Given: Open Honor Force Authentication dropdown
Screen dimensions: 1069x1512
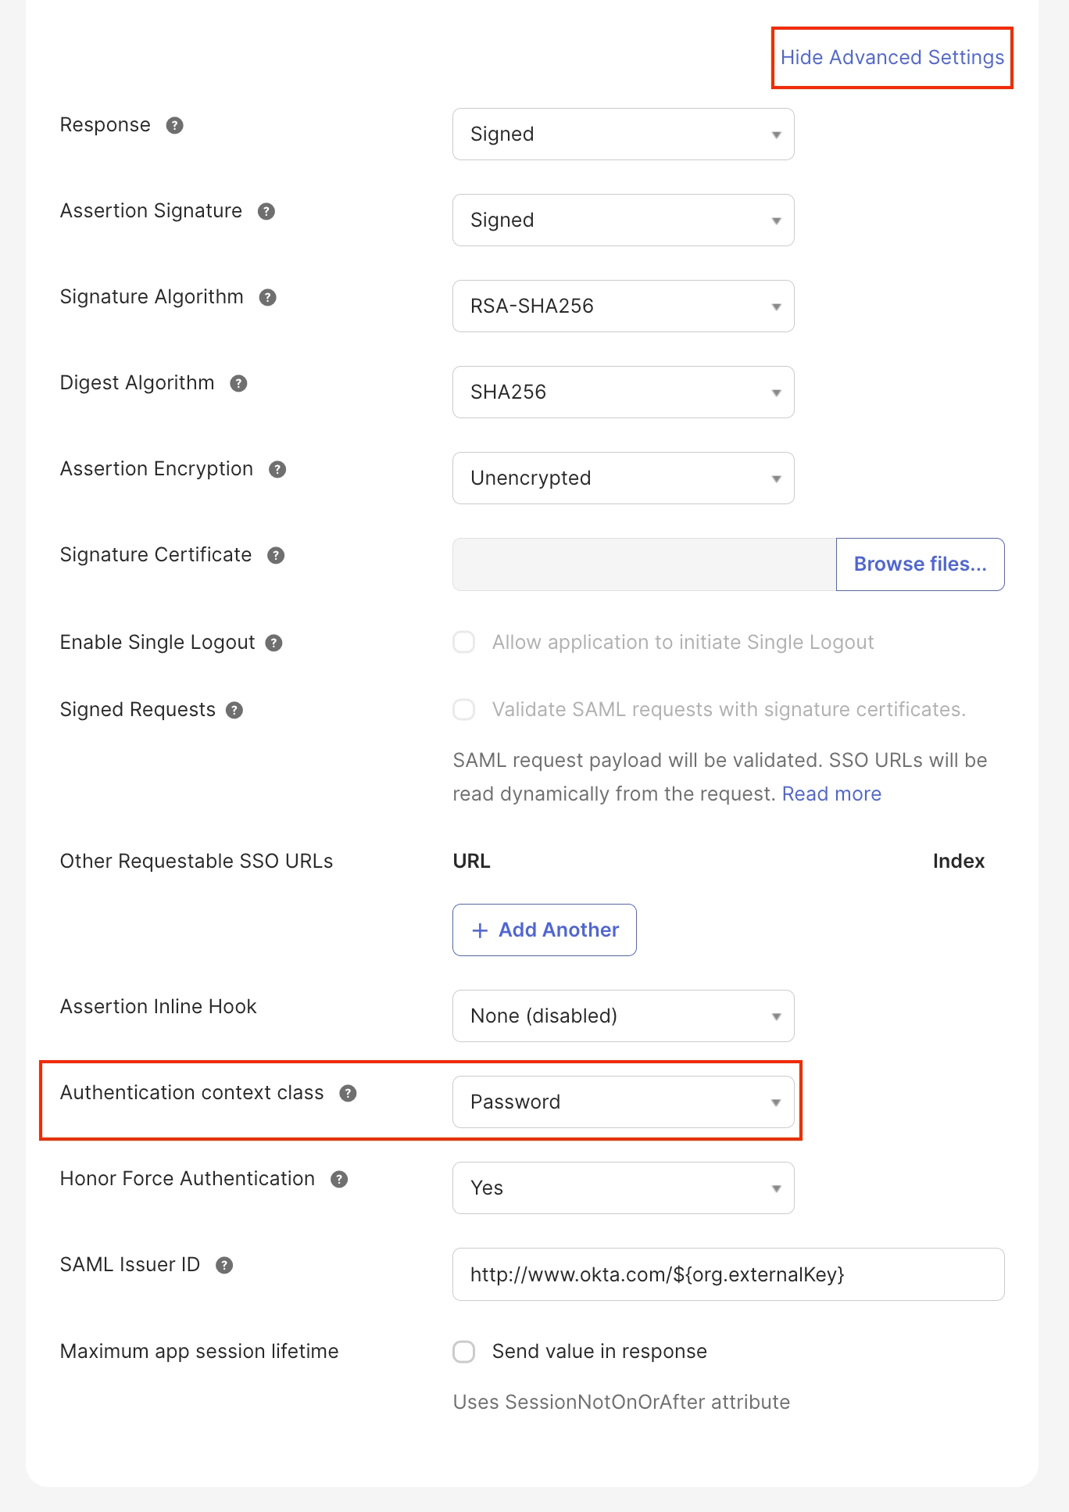Looking at the screenshot, I should coord(623,1188).
